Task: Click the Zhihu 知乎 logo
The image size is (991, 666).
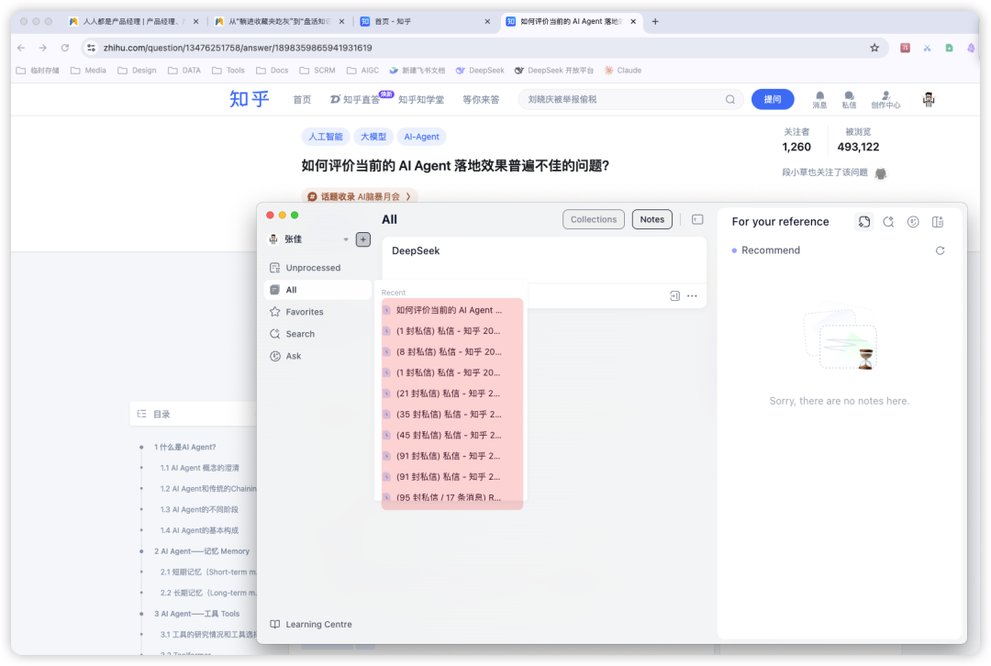Action: [249, 99]
